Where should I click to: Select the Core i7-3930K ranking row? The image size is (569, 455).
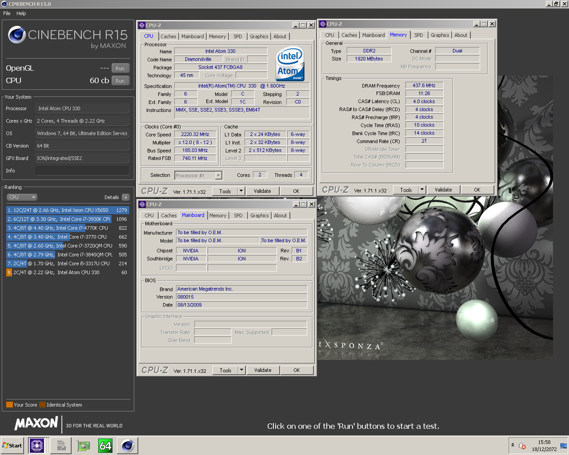point(68,219)
